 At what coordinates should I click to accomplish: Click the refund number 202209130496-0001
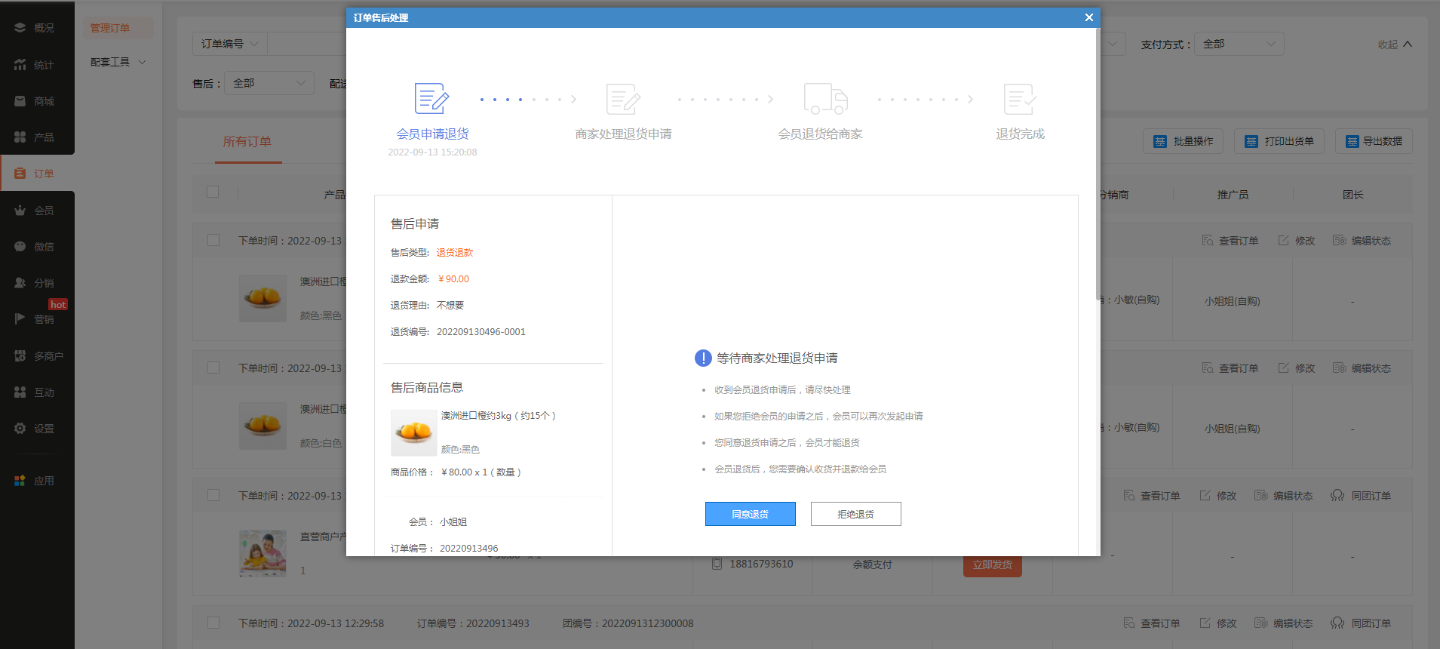coord(481,331)
